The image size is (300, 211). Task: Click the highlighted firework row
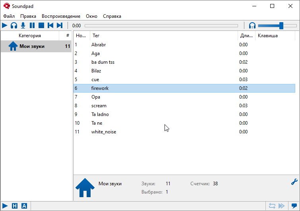pyautogui.click(x=184, y=88)
